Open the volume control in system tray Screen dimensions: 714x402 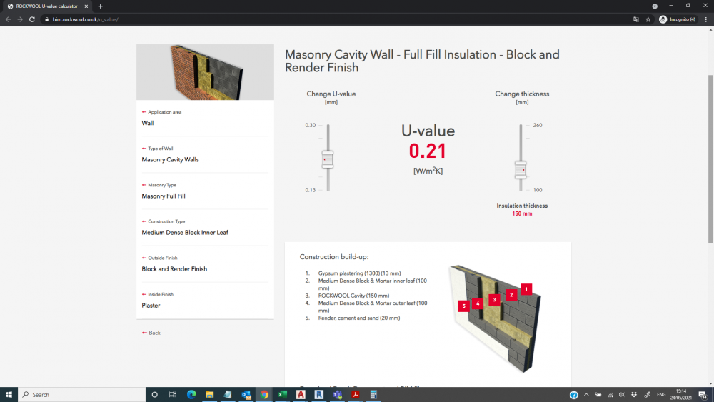click(622, 394)
